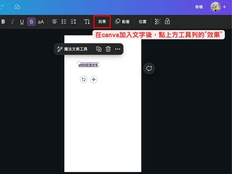Open line spacing options
The image size is (232, 174).
pos(73,22)
